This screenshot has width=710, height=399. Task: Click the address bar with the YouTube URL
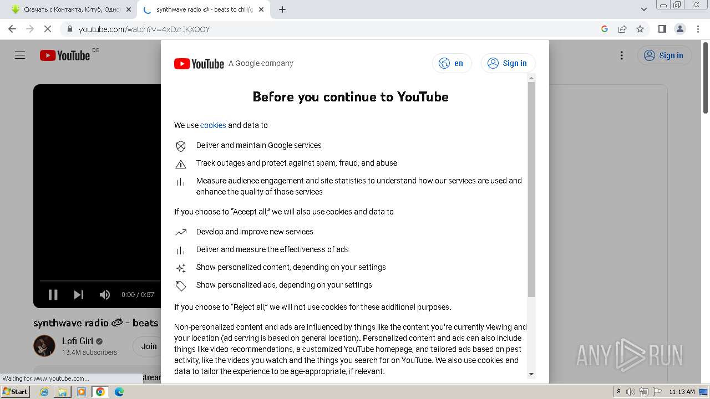coord(333,29)
